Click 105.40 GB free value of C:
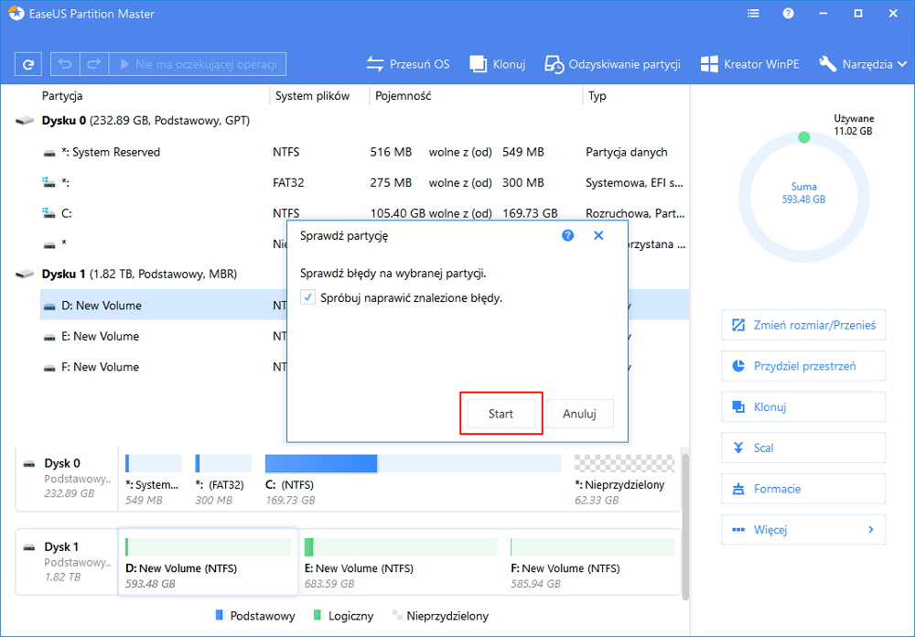This screenshot has height=637, width=915. point(397,213)
